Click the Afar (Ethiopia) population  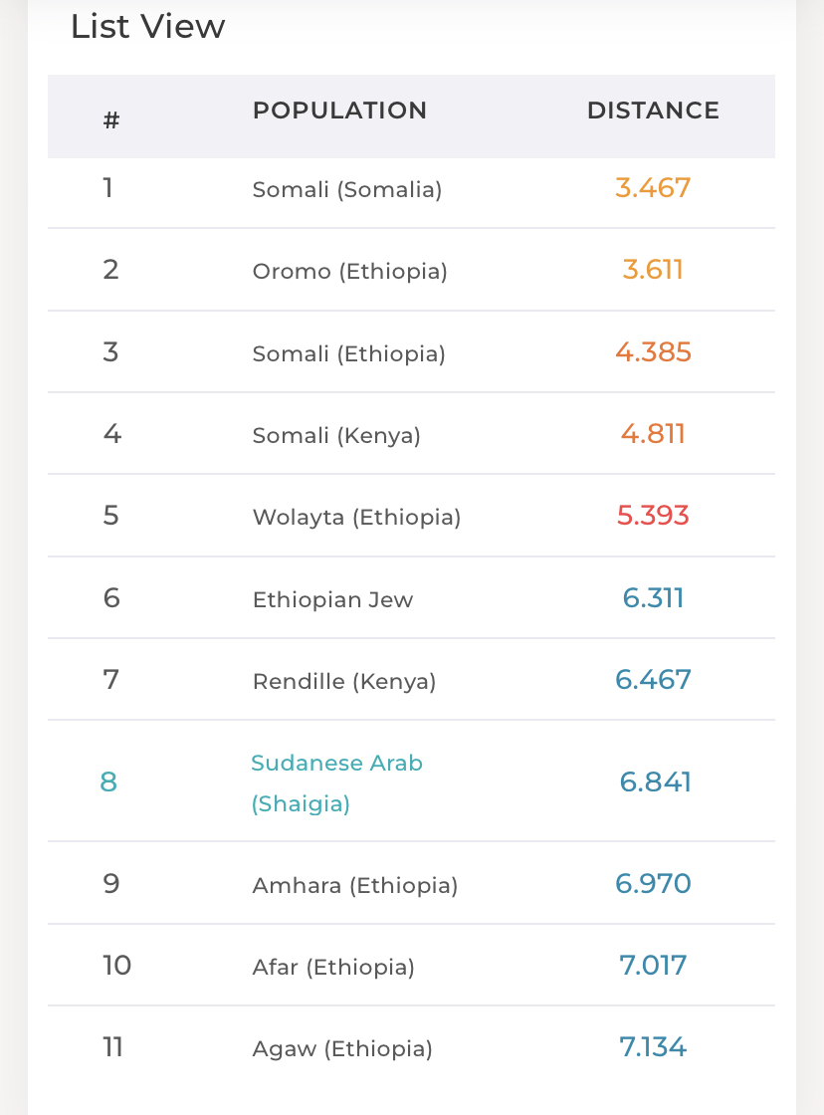[333, 967]
